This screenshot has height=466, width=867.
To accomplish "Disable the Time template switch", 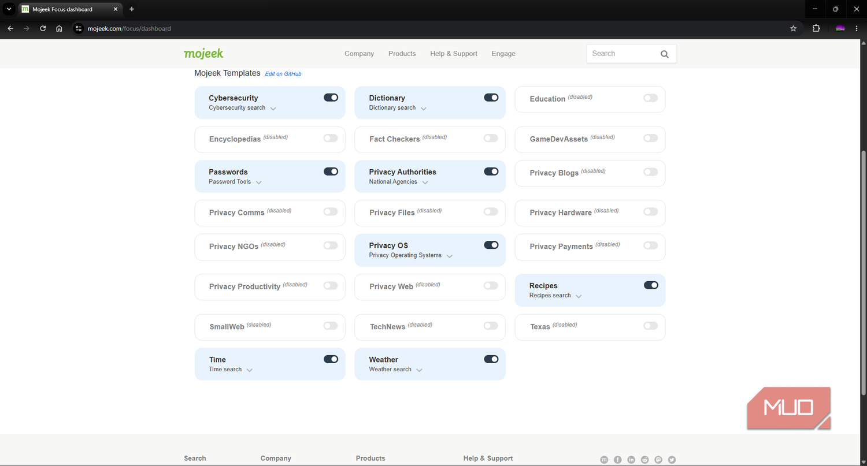I will (331, 359).
